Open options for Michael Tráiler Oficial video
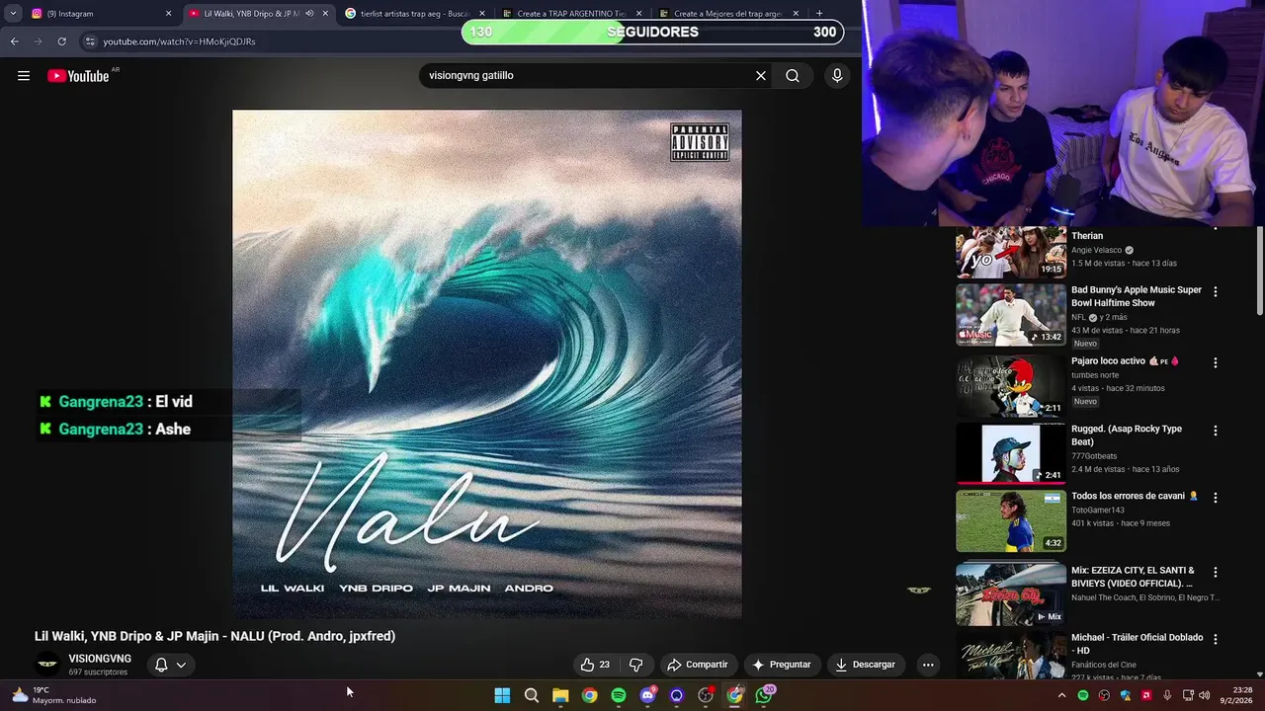Screen dimensions: 1265x711 pos(1216,639)
